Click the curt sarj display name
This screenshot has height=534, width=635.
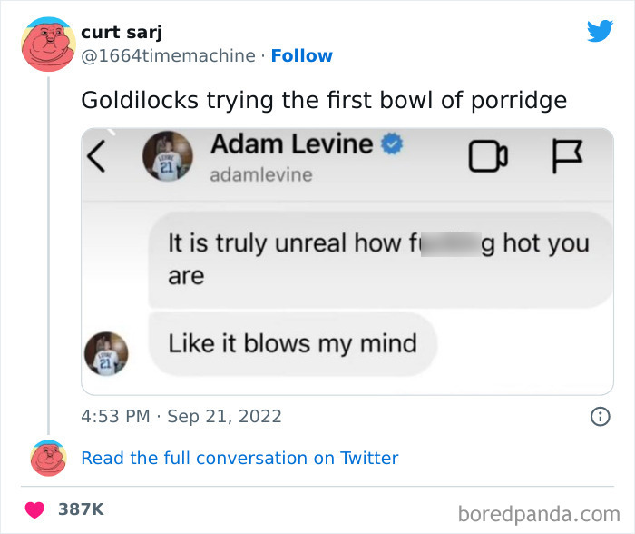tap(120, 32)
